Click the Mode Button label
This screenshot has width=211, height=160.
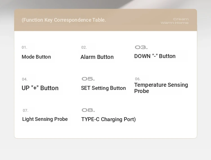pyautogui.click(x=36, y=57)
